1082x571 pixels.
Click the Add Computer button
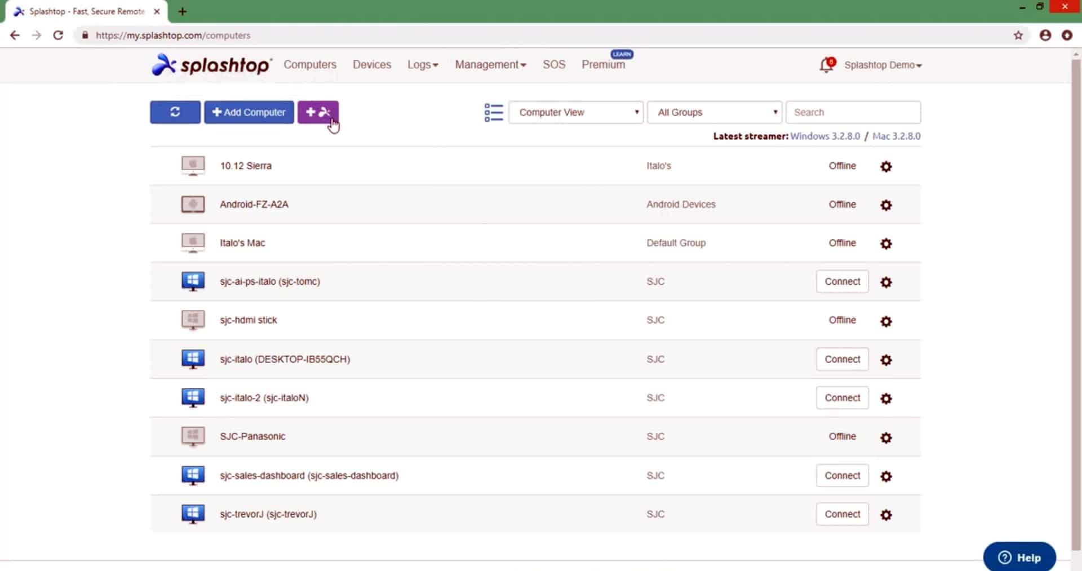tap(249, 112)
